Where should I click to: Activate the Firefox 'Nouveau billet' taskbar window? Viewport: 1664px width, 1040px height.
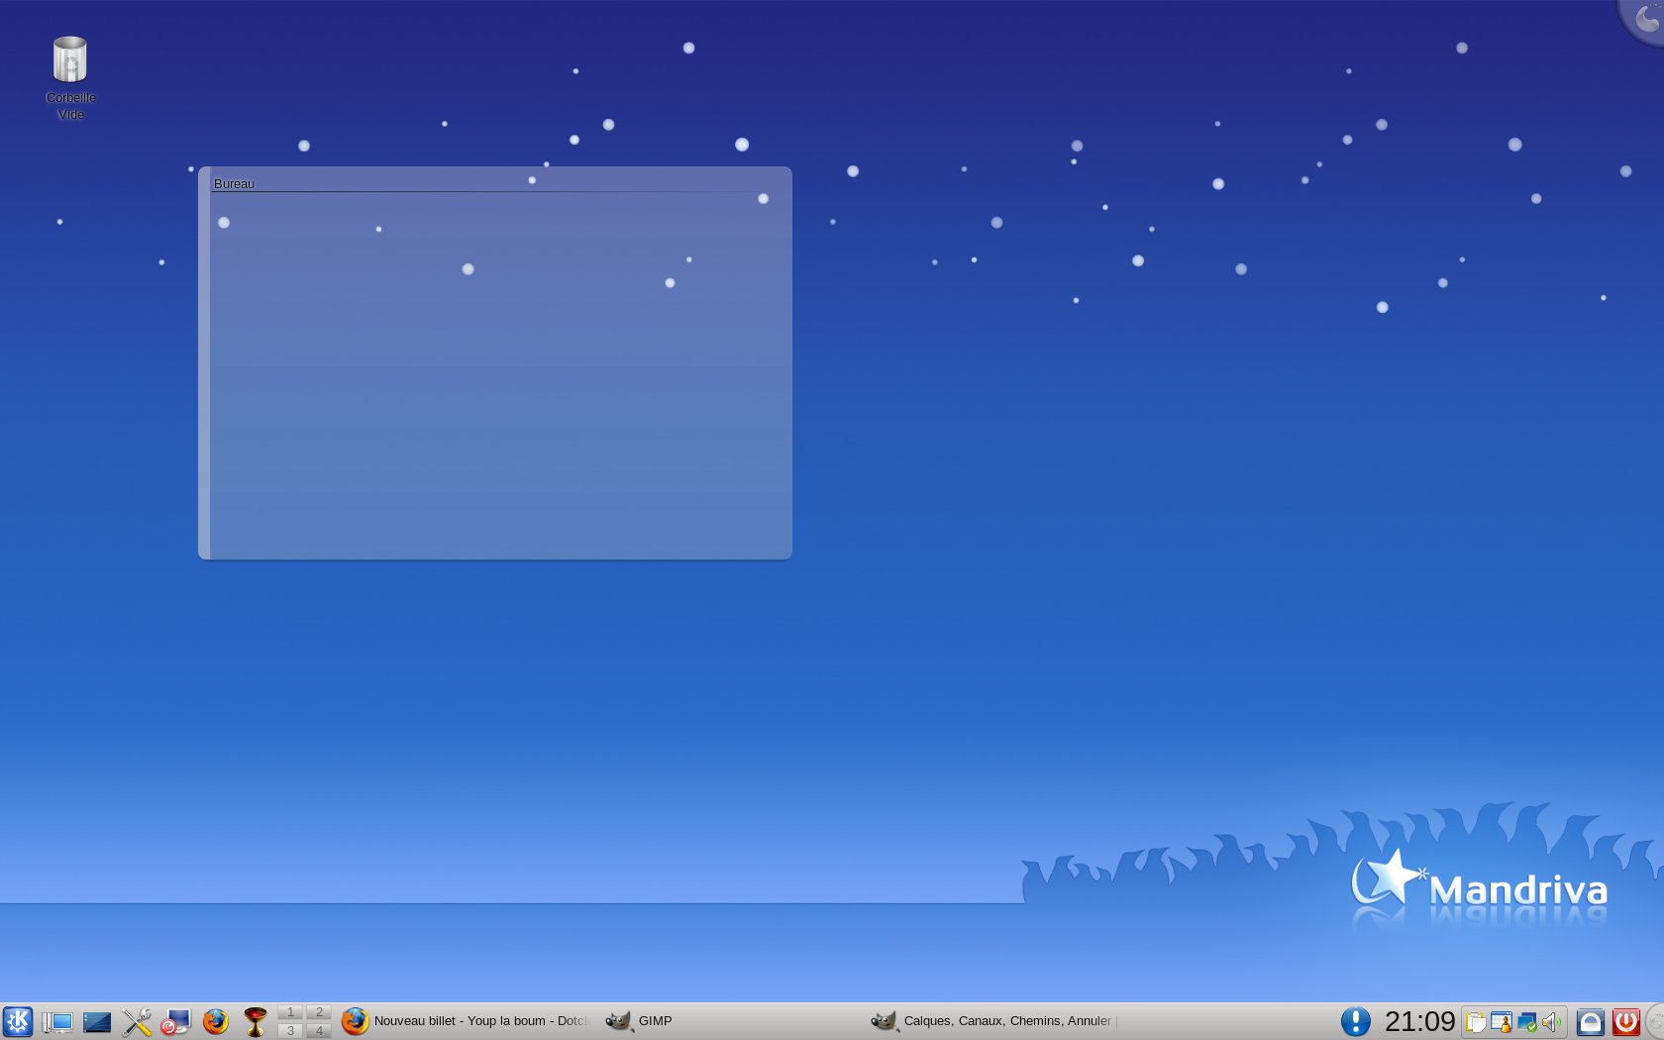466,1021
